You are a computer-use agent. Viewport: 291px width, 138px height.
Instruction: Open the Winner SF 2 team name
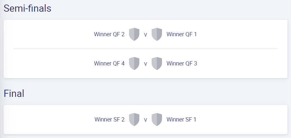click(110, 120)
